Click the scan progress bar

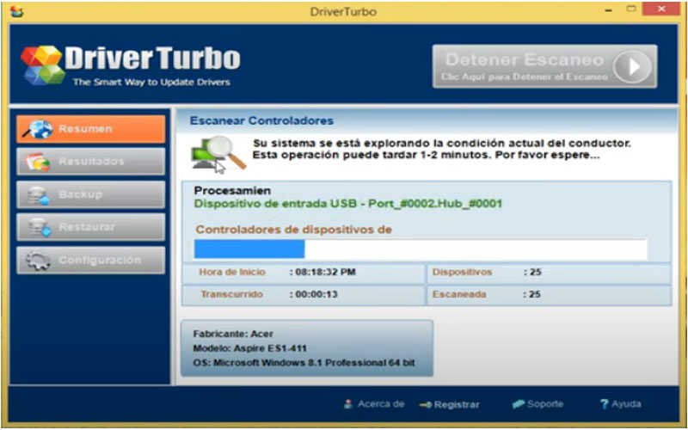(x=421, y=249)
